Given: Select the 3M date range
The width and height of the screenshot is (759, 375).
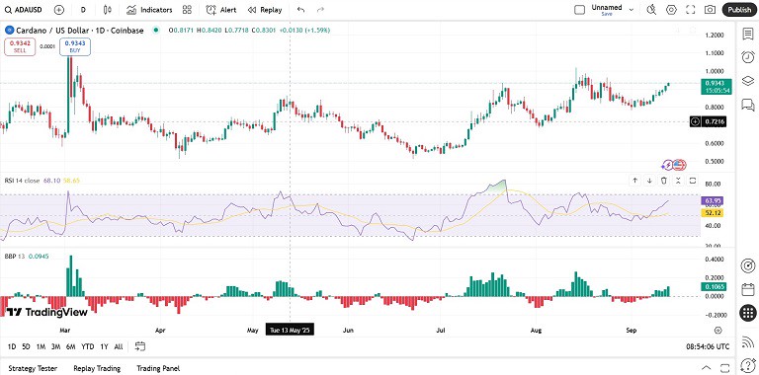Looking at the screenshot, I should (x=55, y=346).
